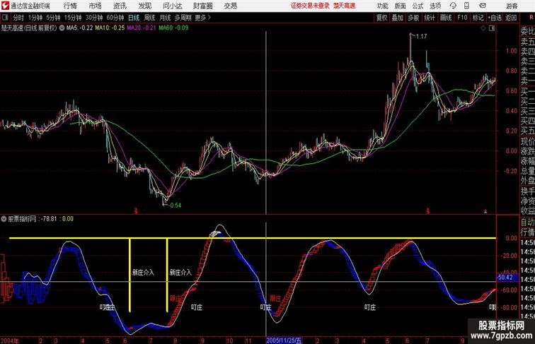Open the 交易 menu
Screen dimensions: 535x344
[230, 6]
